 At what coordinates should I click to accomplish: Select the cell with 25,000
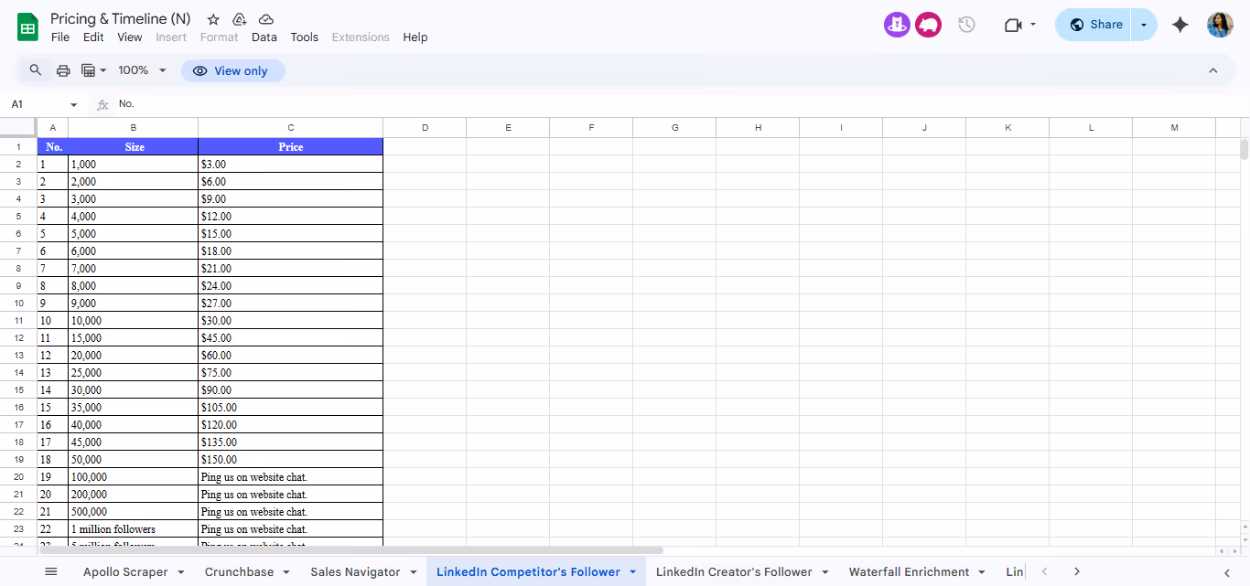(134, 373)
